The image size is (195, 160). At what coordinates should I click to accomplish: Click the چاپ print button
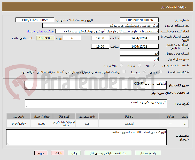tap(74, 153)
